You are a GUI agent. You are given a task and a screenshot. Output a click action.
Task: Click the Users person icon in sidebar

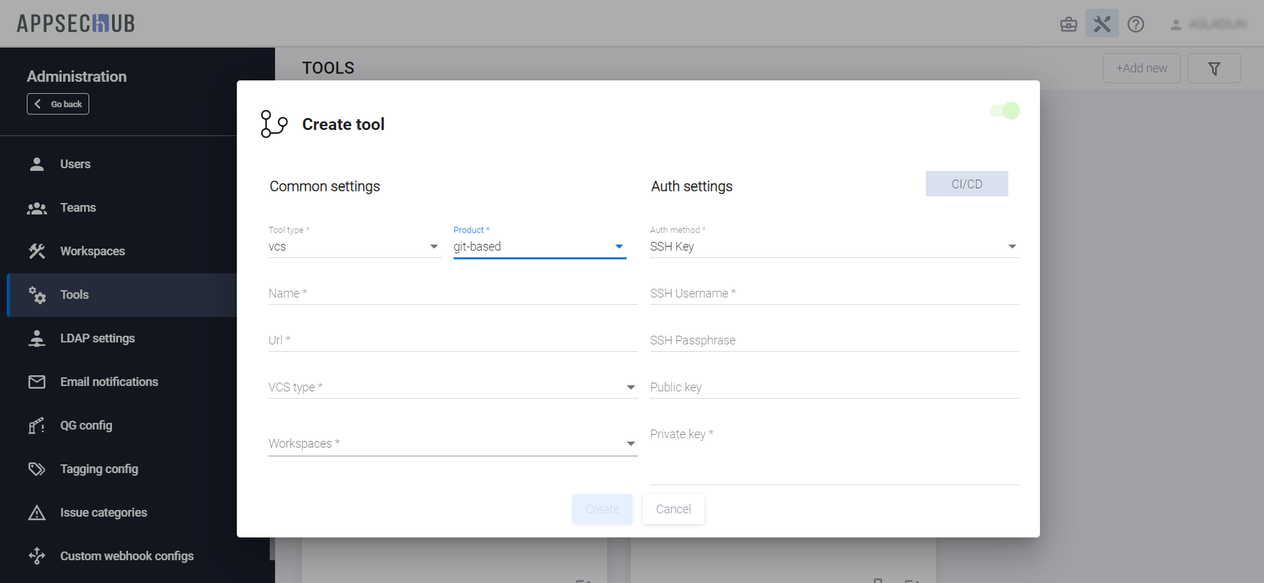tap(37, 164)
